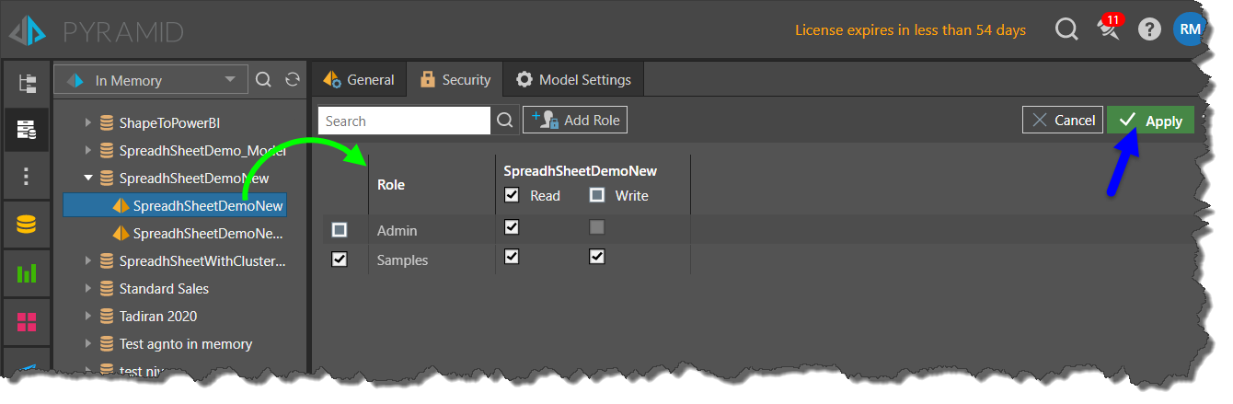Click the Pyramid logo icon

(28, 31)
